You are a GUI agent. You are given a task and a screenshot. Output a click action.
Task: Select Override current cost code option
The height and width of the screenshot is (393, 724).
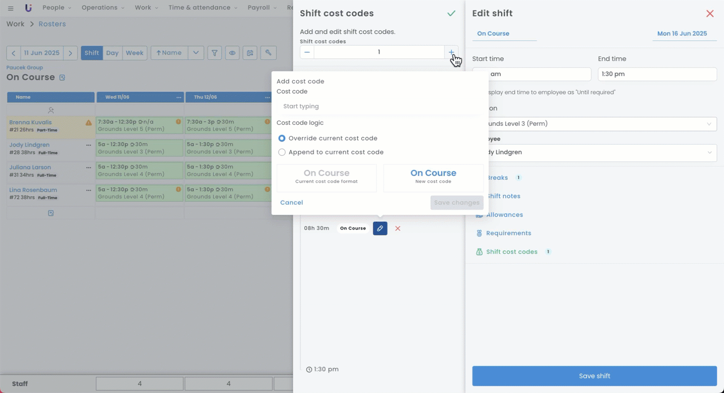pos(282,138)
